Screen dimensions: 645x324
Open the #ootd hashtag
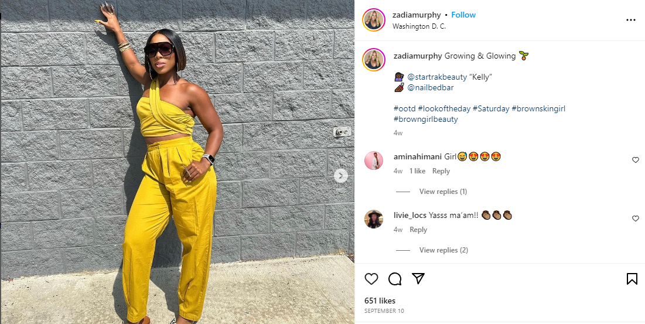(x=404, y=109)
